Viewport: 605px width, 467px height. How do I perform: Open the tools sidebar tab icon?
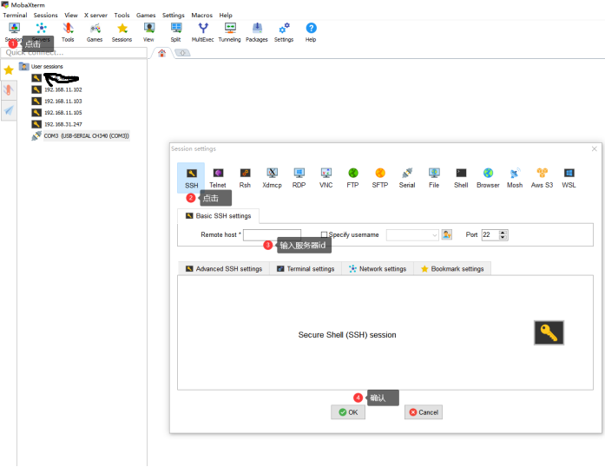click(9, 90)
